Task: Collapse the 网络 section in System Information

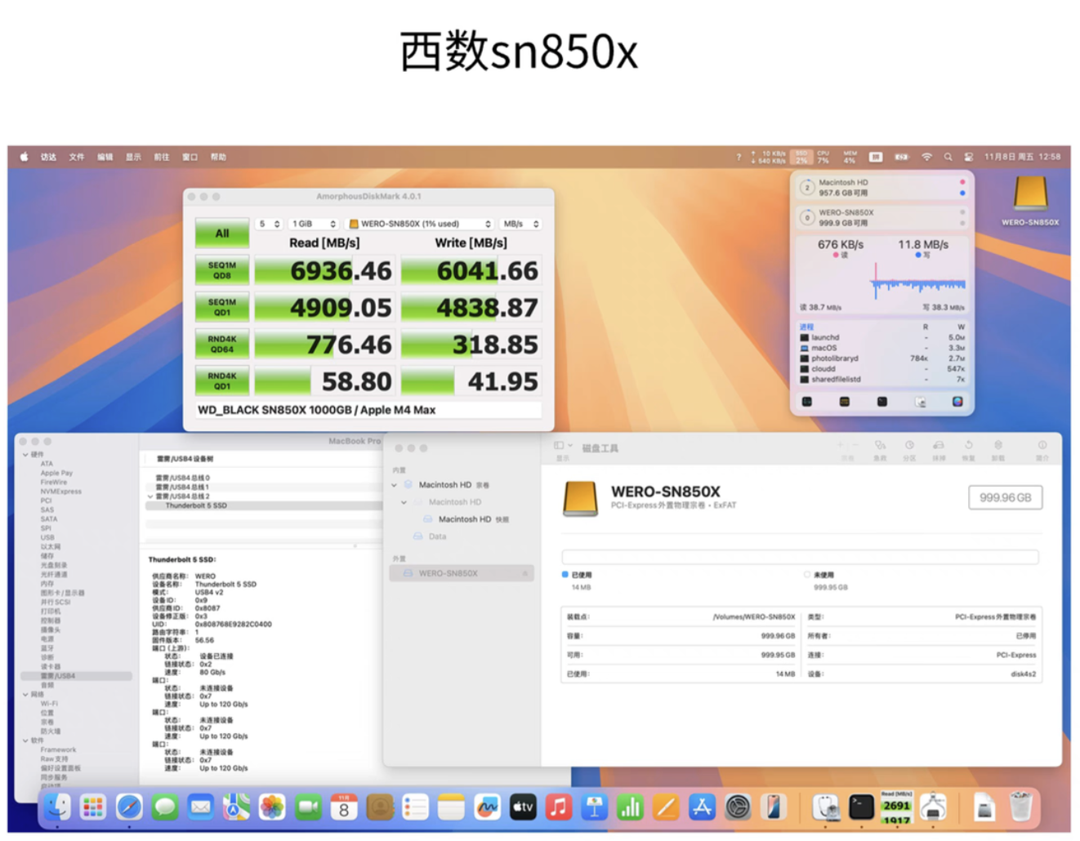Action: [25, 695]
